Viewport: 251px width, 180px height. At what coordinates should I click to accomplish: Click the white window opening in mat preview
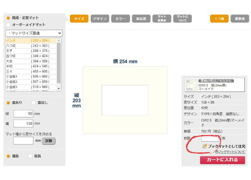(125, 100)
